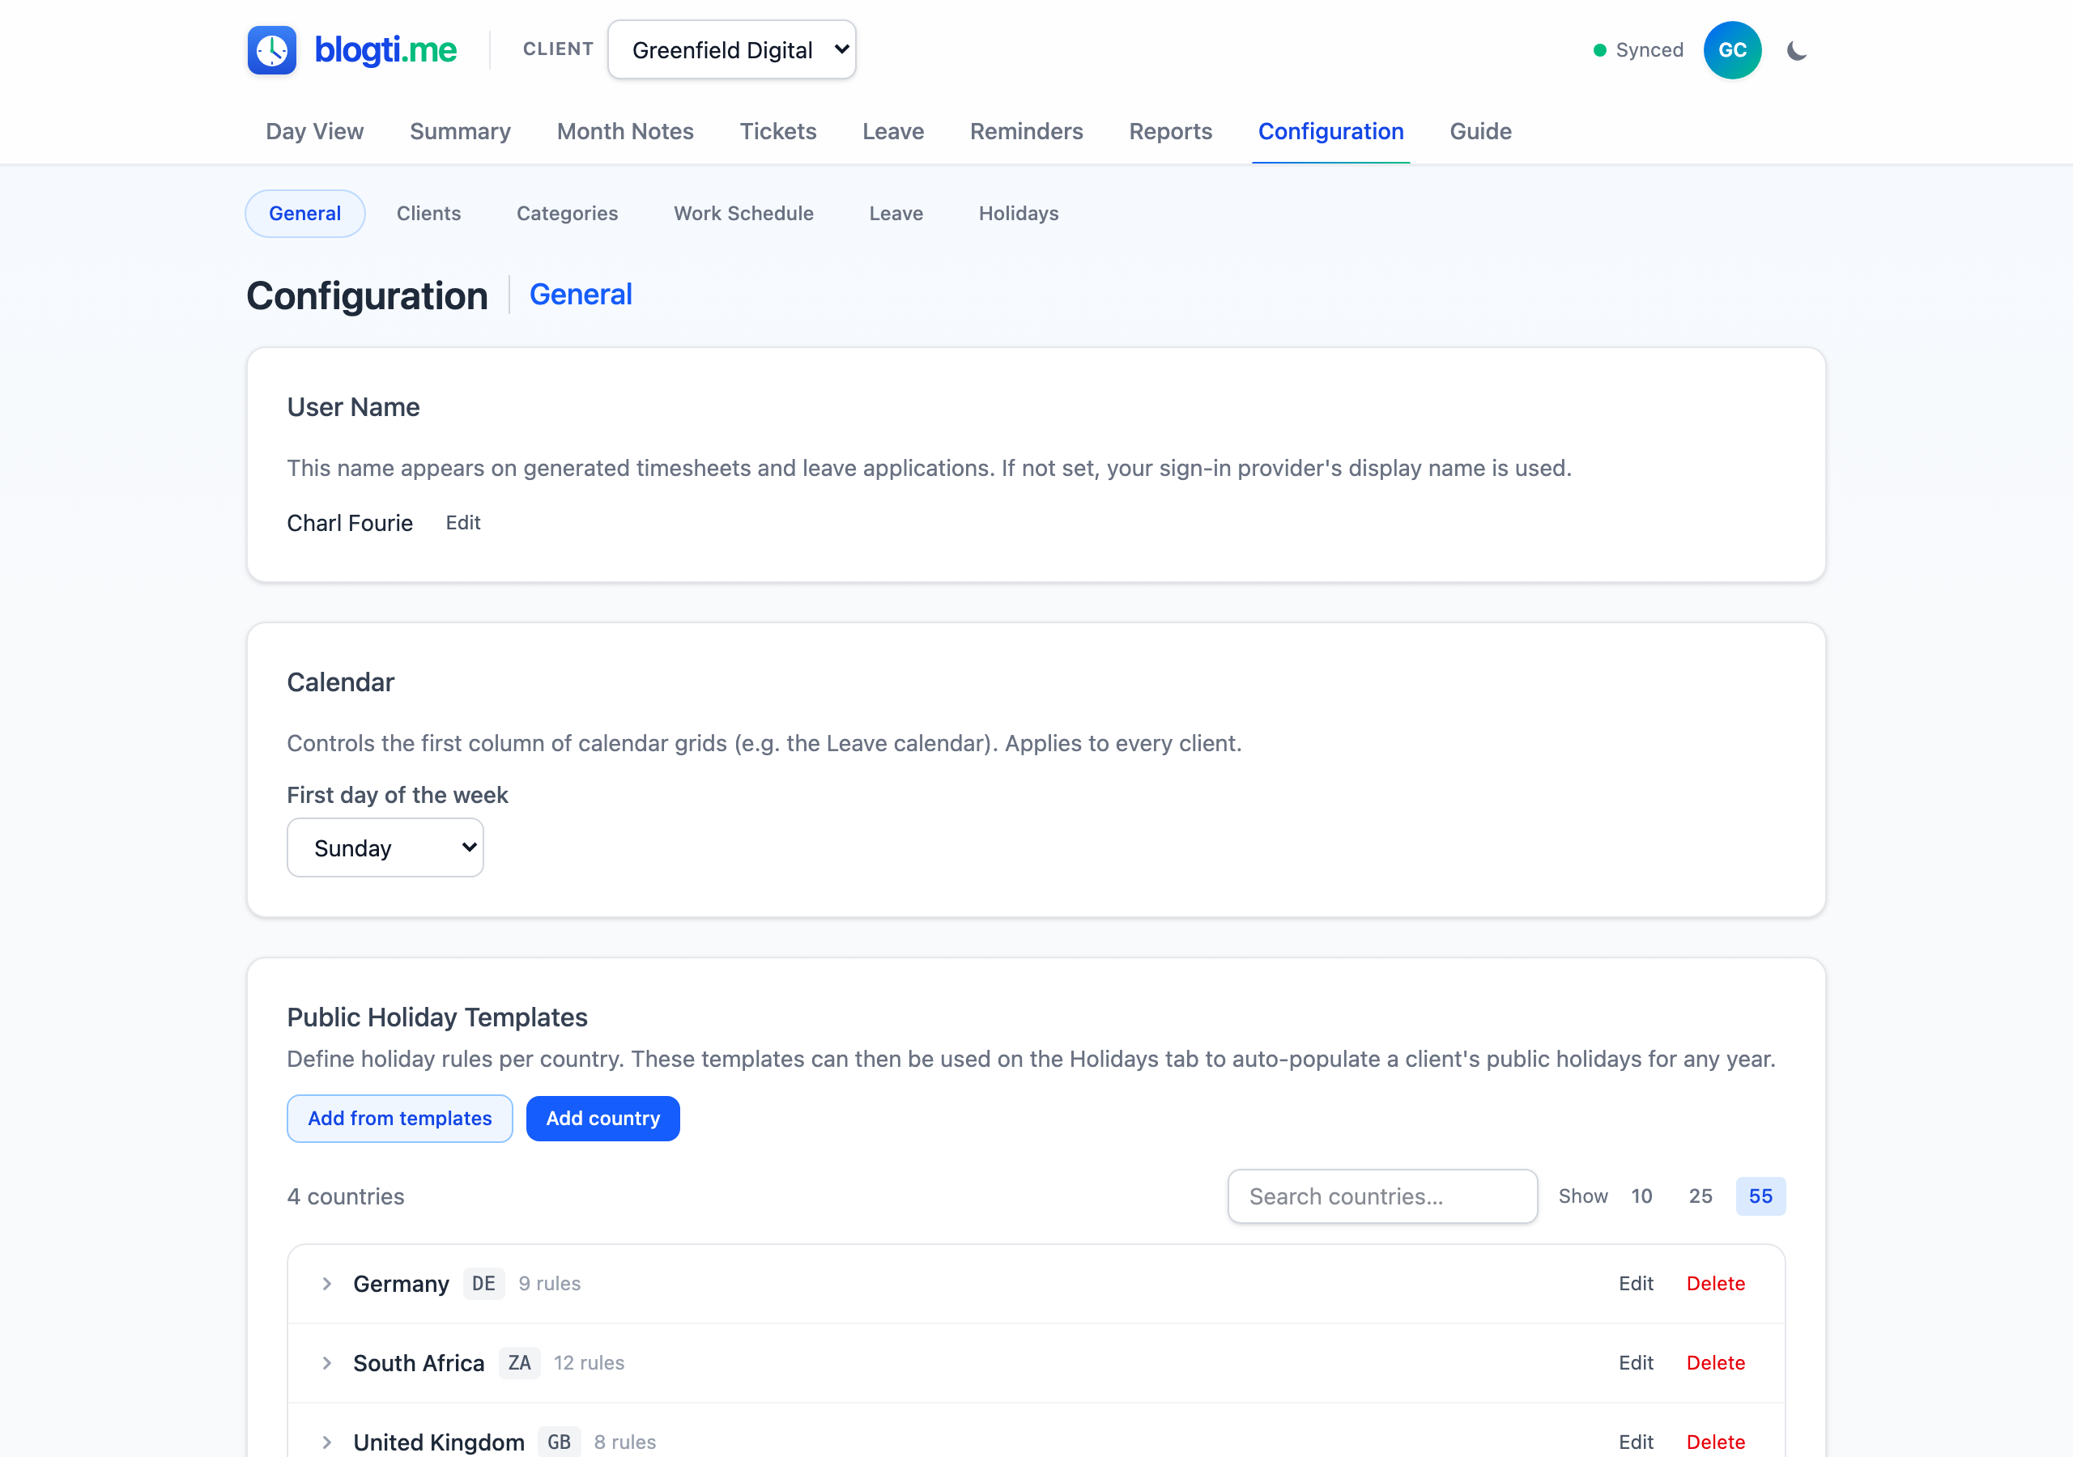Delete the United Kingdom holiday template

pyautogui.click(x=1715, y=1442)
